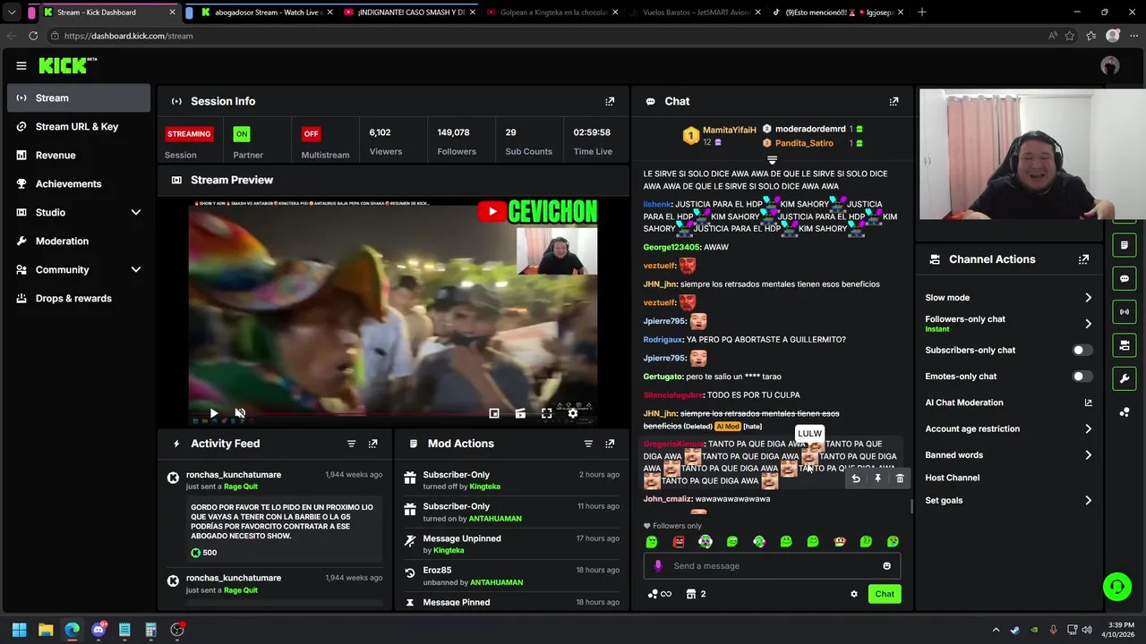Toggle Subscribers-only chat

1082,350
